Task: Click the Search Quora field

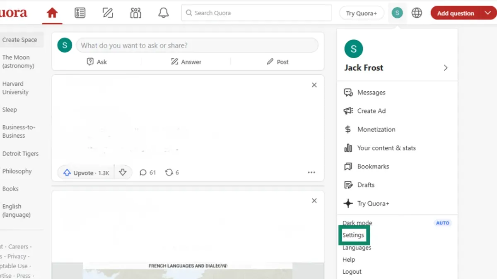Action: (256, 13)
